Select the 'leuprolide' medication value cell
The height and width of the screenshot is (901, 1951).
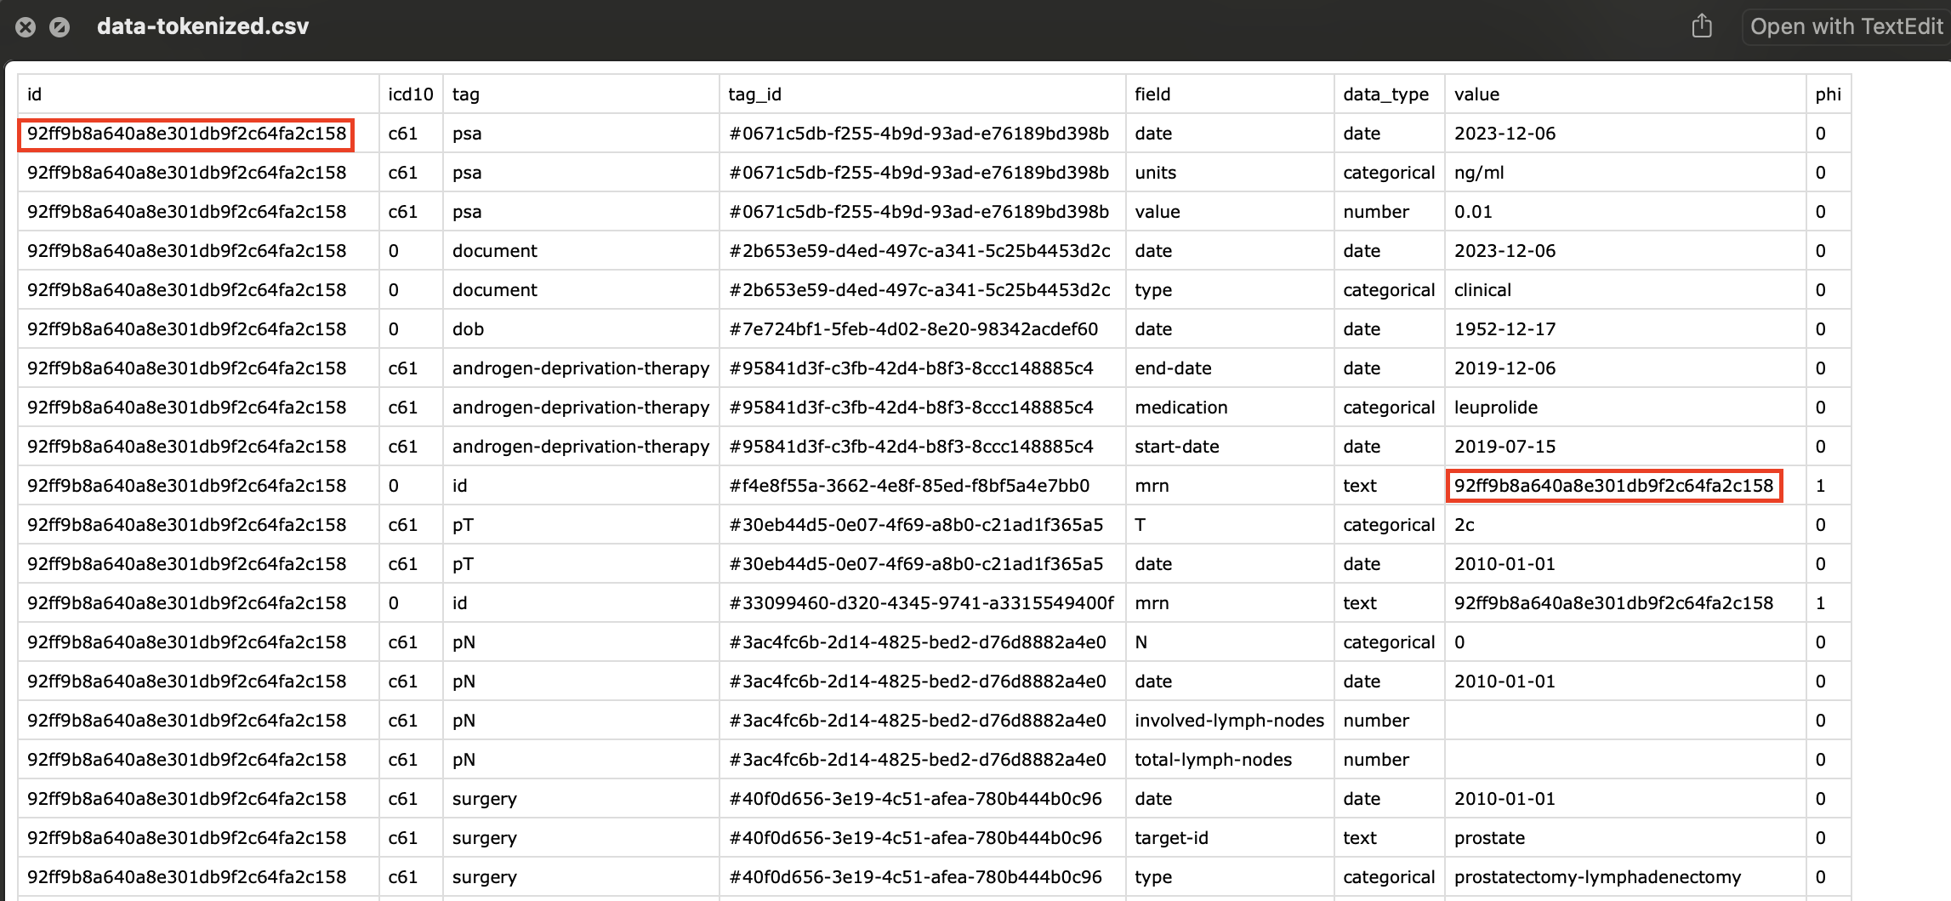[x=1495, y=408]
